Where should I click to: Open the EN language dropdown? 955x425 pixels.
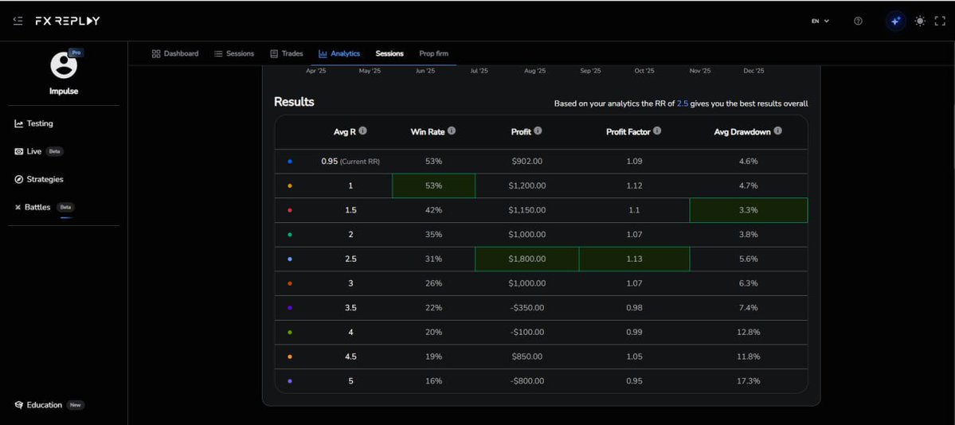click(820, 21)
